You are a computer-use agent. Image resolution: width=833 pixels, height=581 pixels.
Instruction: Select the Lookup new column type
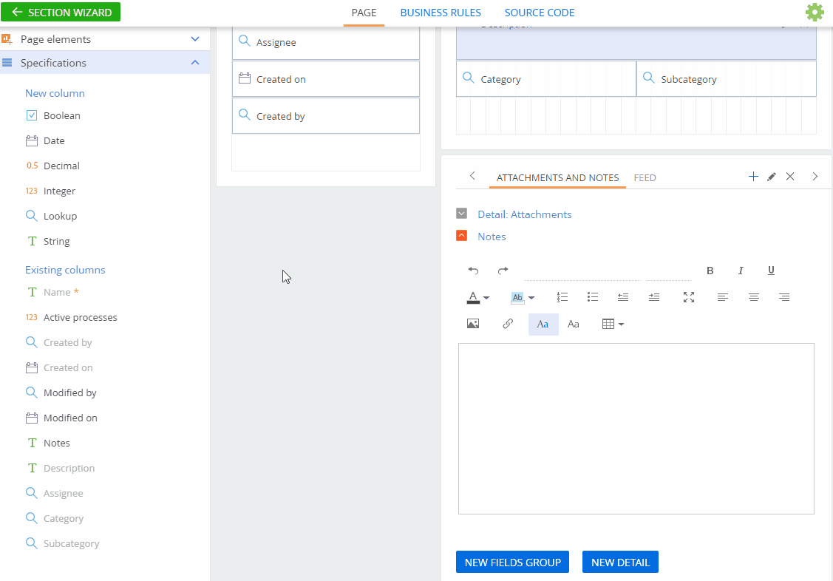[x=52, y=216]
